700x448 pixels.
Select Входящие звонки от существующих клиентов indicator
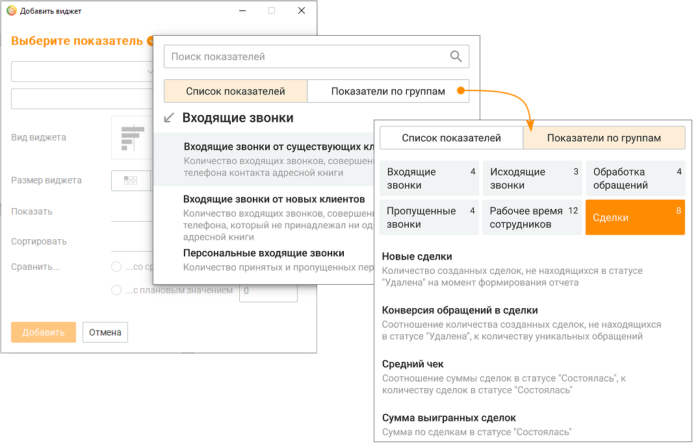pyautogui.click(x=264, y=159)
